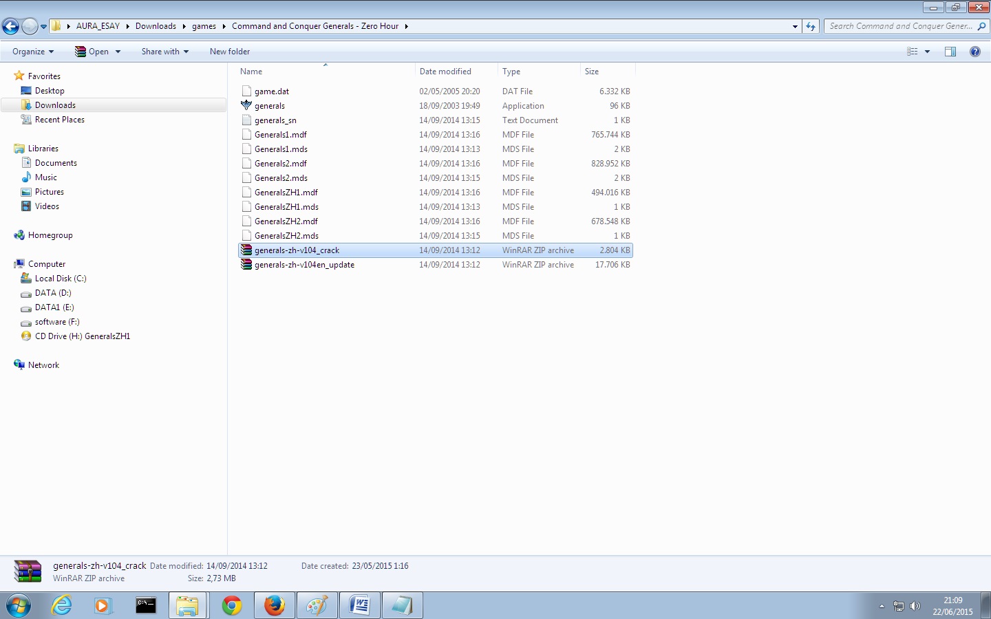The image size is (991, 619).
Task: Open the recent locations dropdown arrow
Action: click(43, 27)
